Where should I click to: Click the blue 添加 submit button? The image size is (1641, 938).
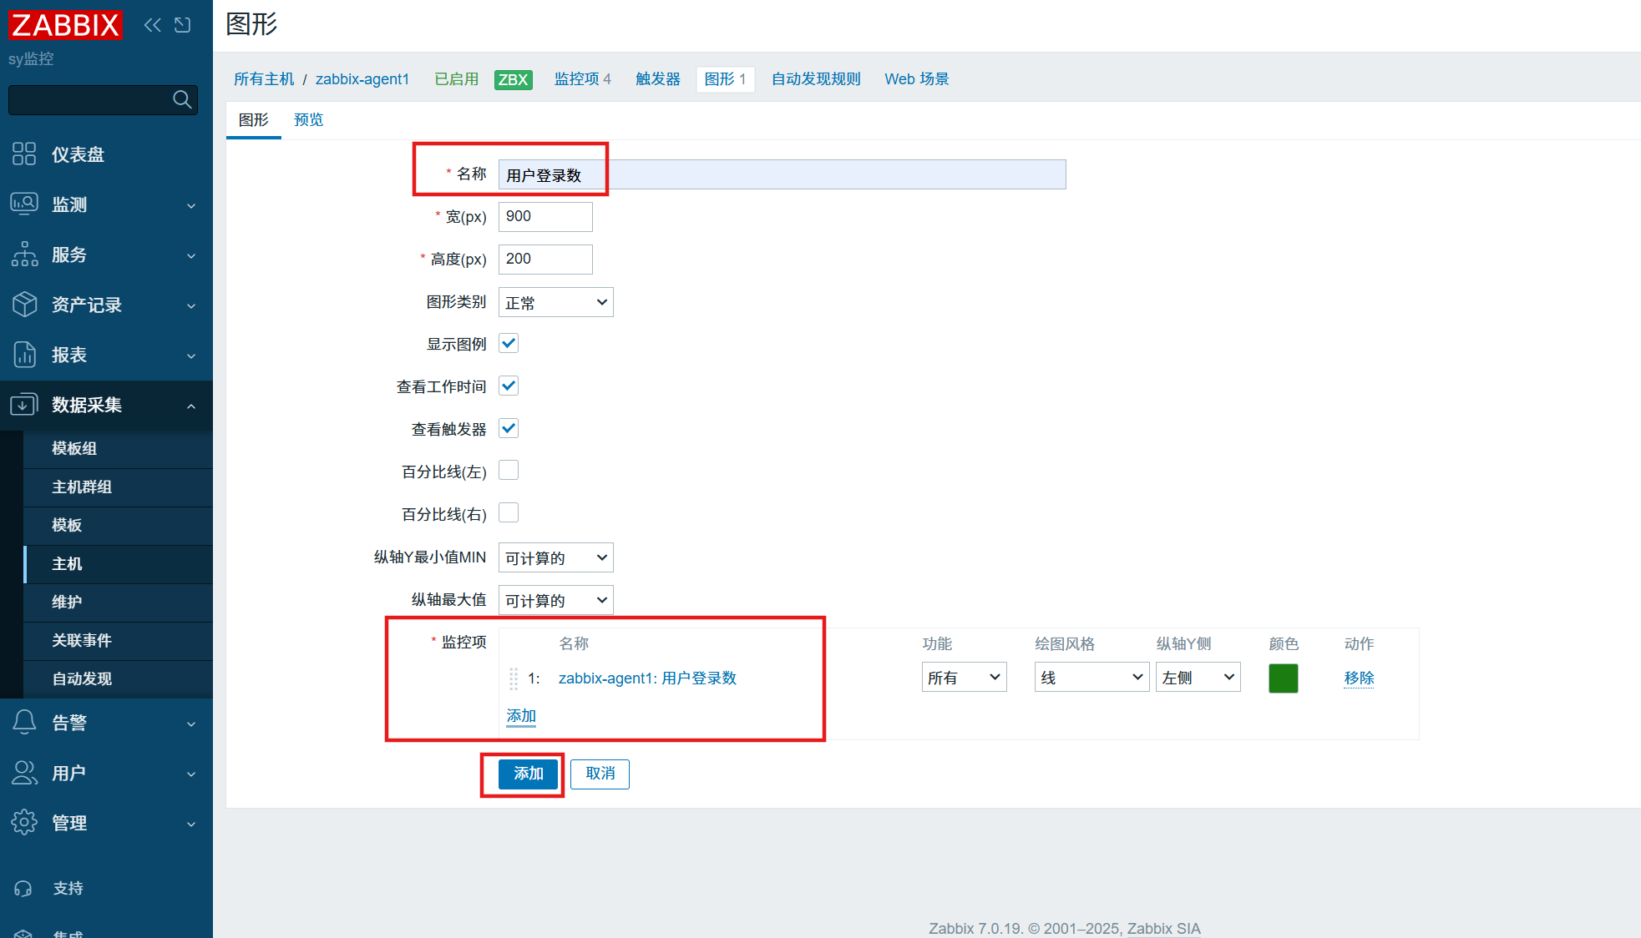click(528, 774)
